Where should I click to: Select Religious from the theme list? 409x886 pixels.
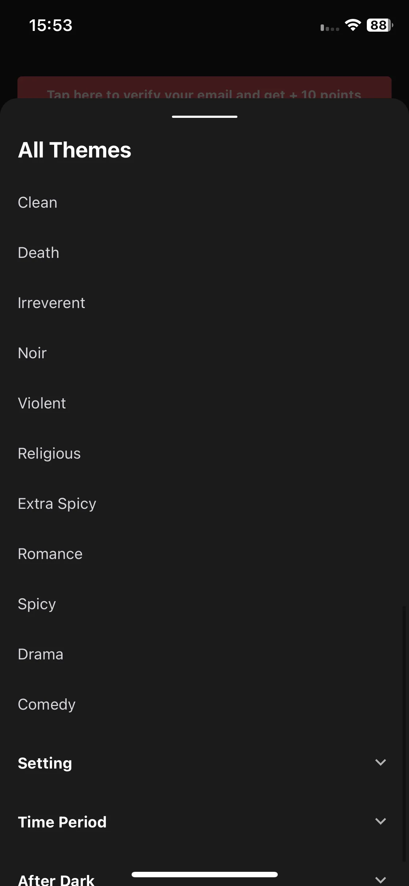49,454
